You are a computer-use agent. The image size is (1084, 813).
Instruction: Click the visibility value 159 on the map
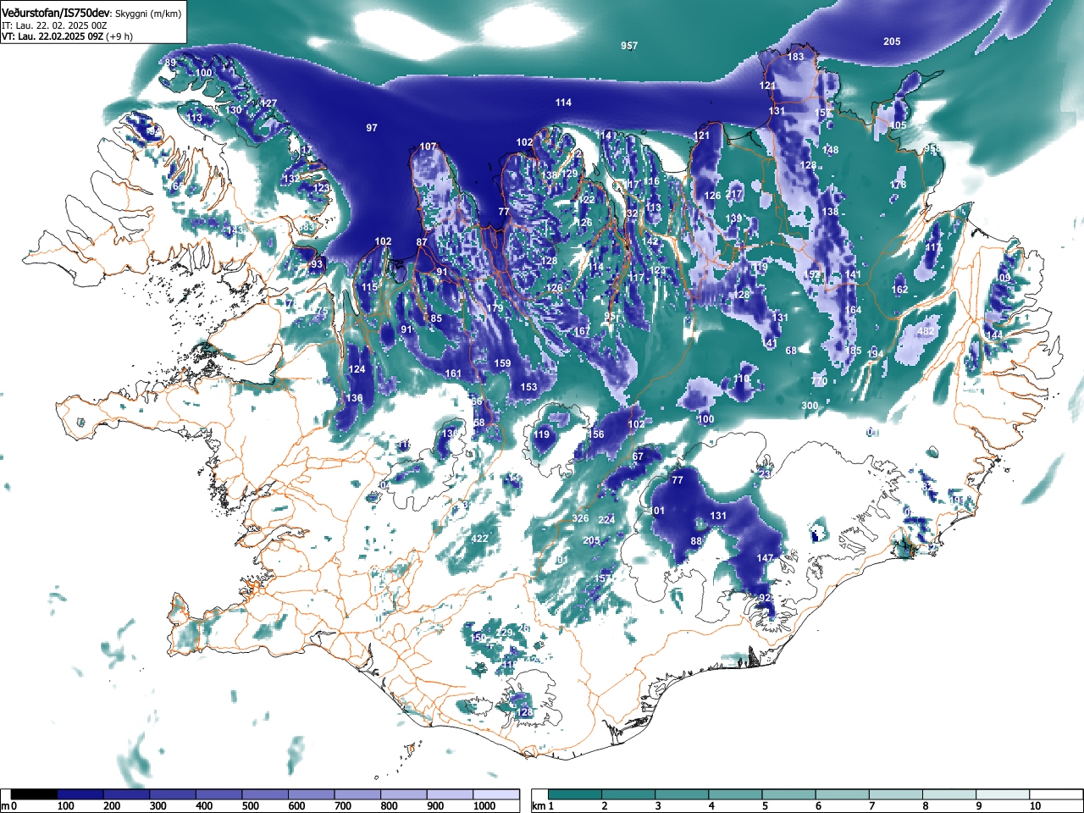502,363
